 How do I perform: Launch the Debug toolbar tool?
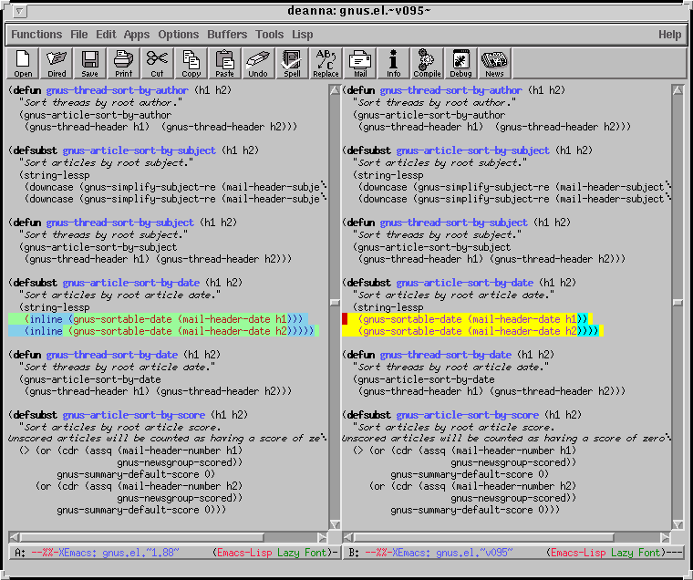[460, 63]
